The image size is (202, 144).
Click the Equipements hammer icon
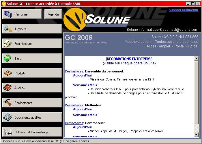click(8, 103)
